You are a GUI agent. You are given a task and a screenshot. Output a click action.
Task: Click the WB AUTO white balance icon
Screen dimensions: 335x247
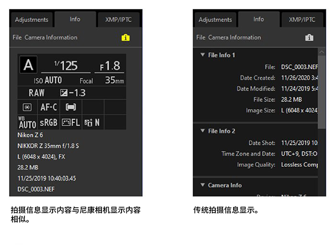[x=27, y=122]
